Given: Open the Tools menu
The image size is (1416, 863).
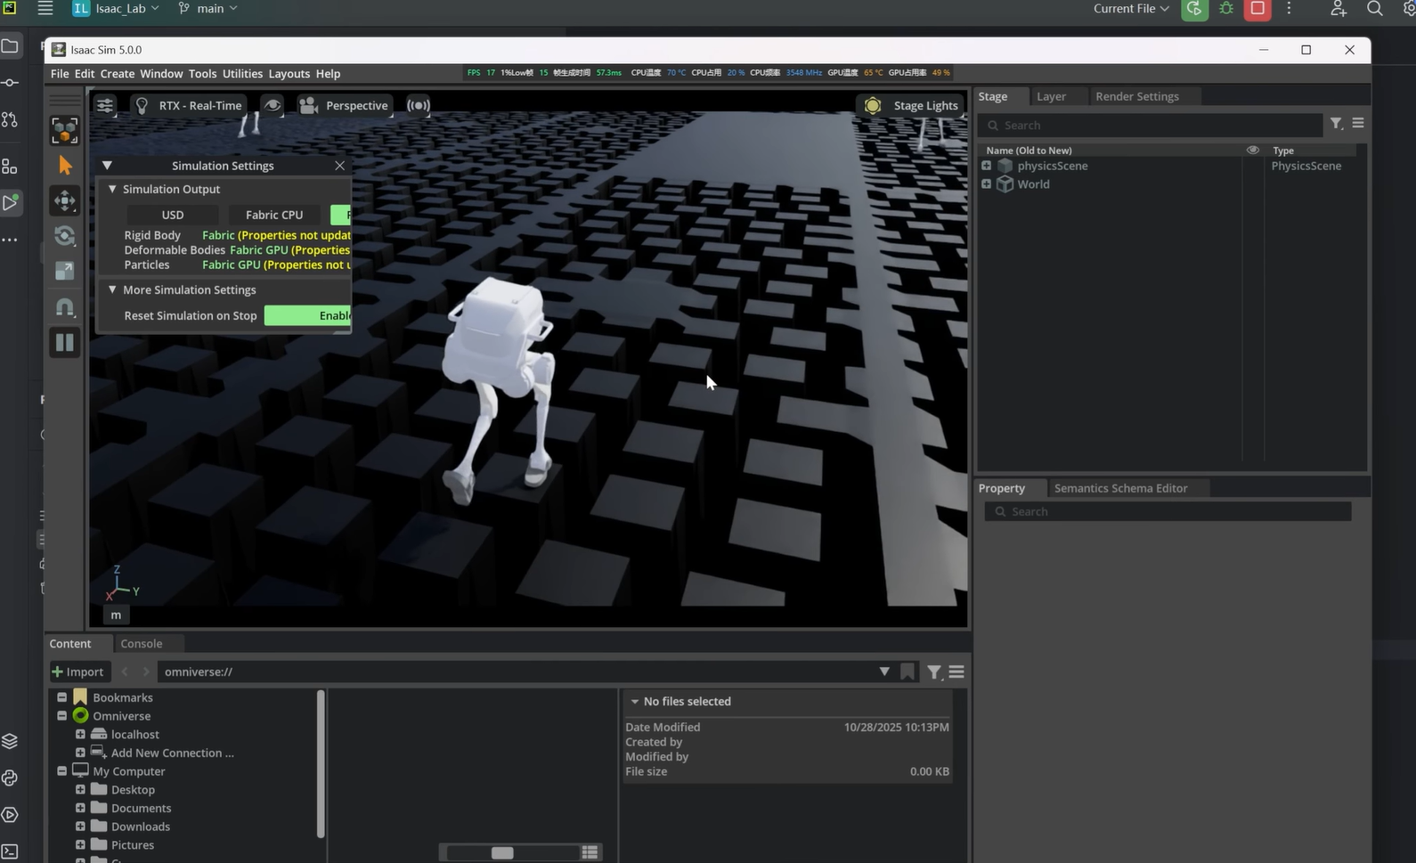Looking at the screenshot, I should coord(202,74).
